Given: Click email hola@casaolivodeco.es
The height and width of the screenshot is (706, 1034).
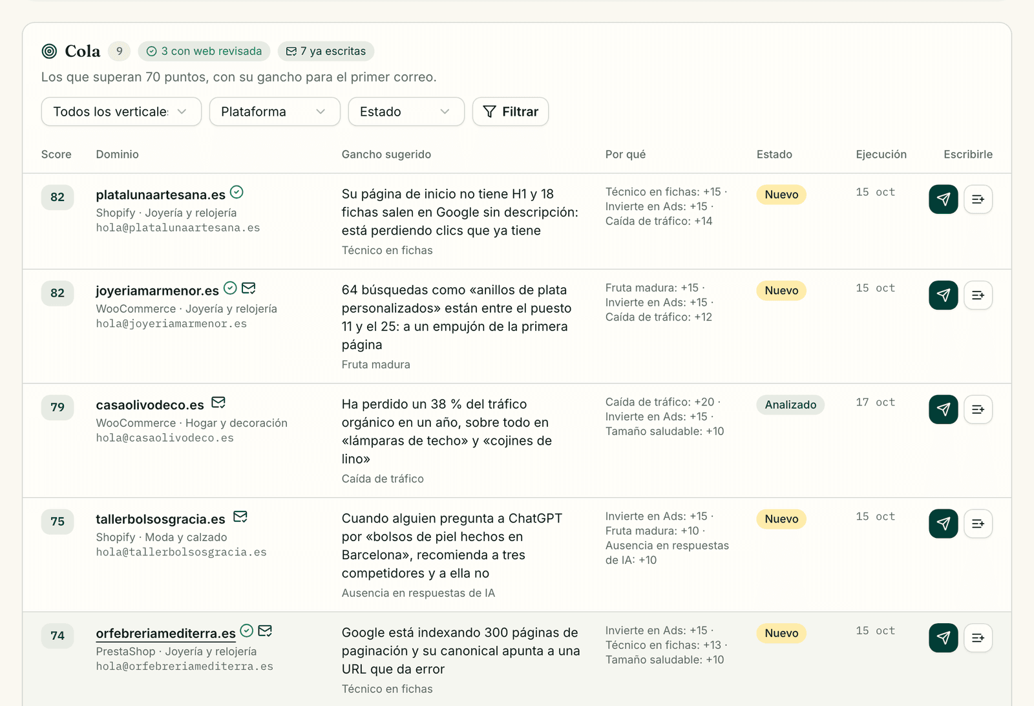Looking at the screenshot, I should pos(165,438).
